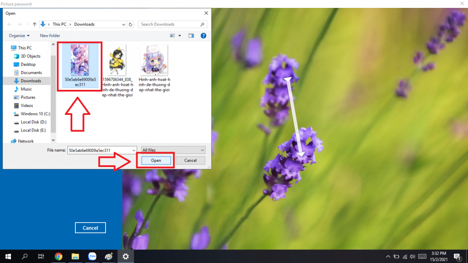Click the Open button
The width and height of the screenshot is (468, 263).
click(156, 160)
